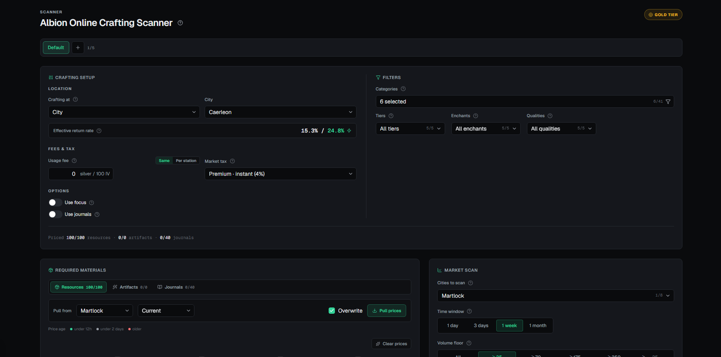Click the 15.3% return rate value
721x357 pixels.
click(309, 131)
